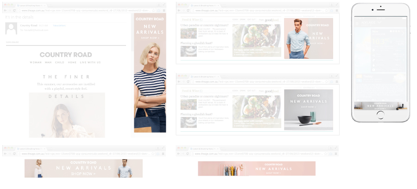
Task: Open the eggy salad photo beside the blue-shirt ad
Action: click(x=257, y=40)
